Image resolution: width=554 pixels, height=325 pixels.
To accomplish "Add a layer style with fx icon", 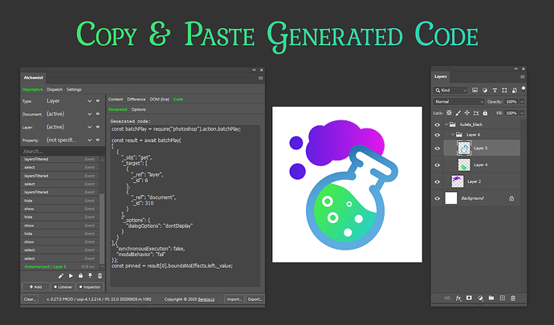I will point(458,299).
